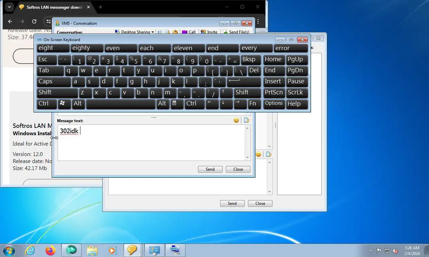Image resolution: width=429 pixels, height=257 pixels.
Task: Open quick message templates icon beside VM5 emoticon
Action: point(246,120)
